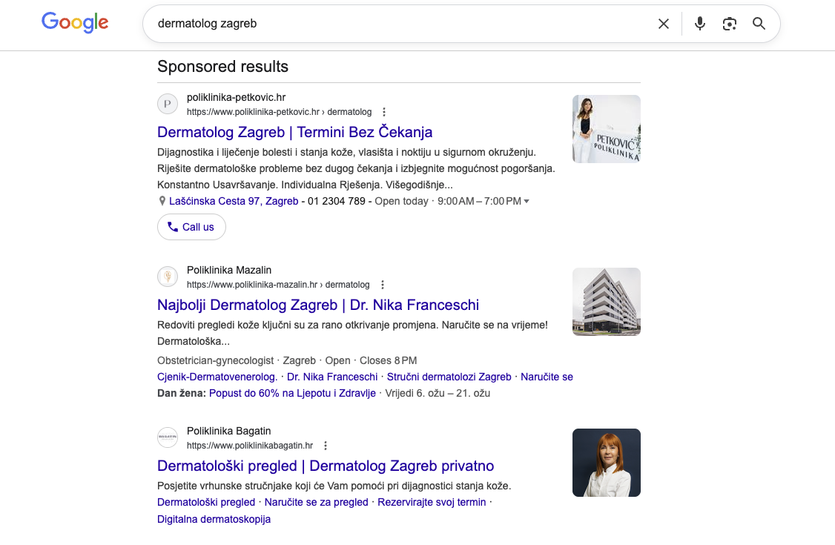Click the Cjenik-Dermatovenerolog sitelink
This screenshot has height=545, width=835.
(217, 377)
